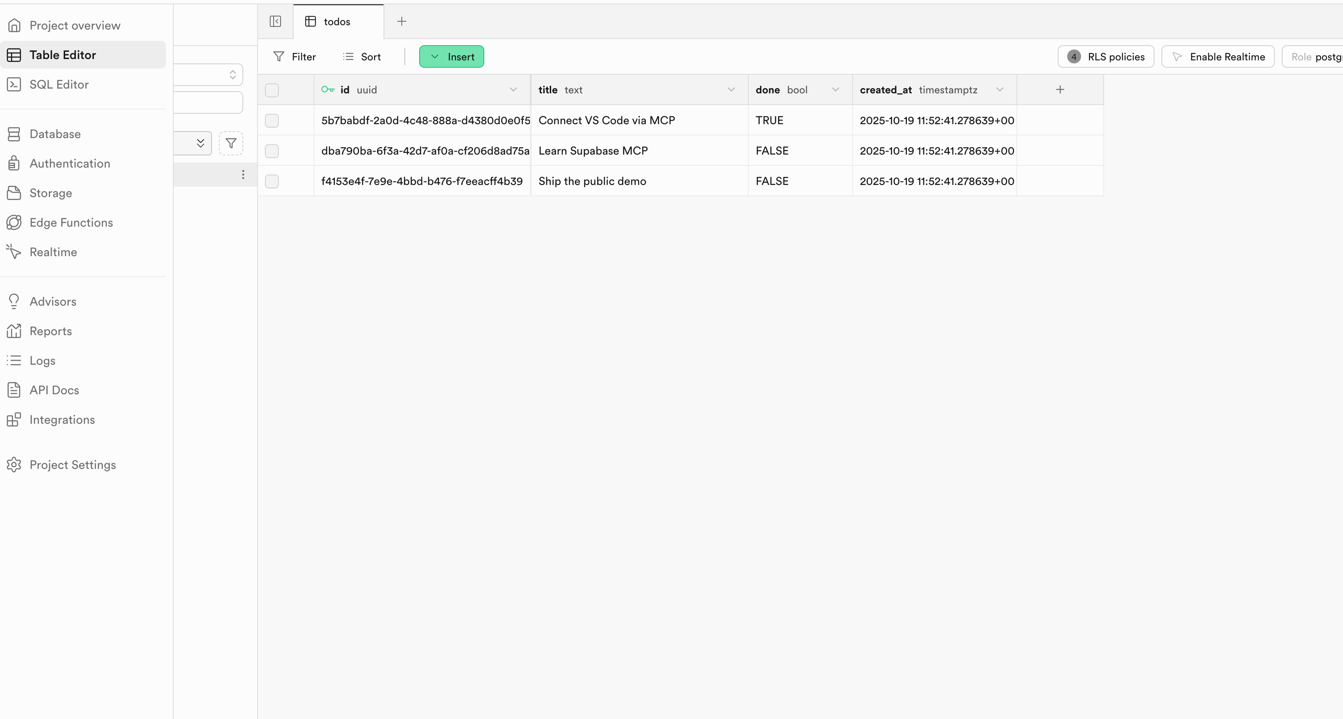Open new tab with plus icon
Image resolution: width=1343 pixels, height=719 pixels.
[401, 21]
